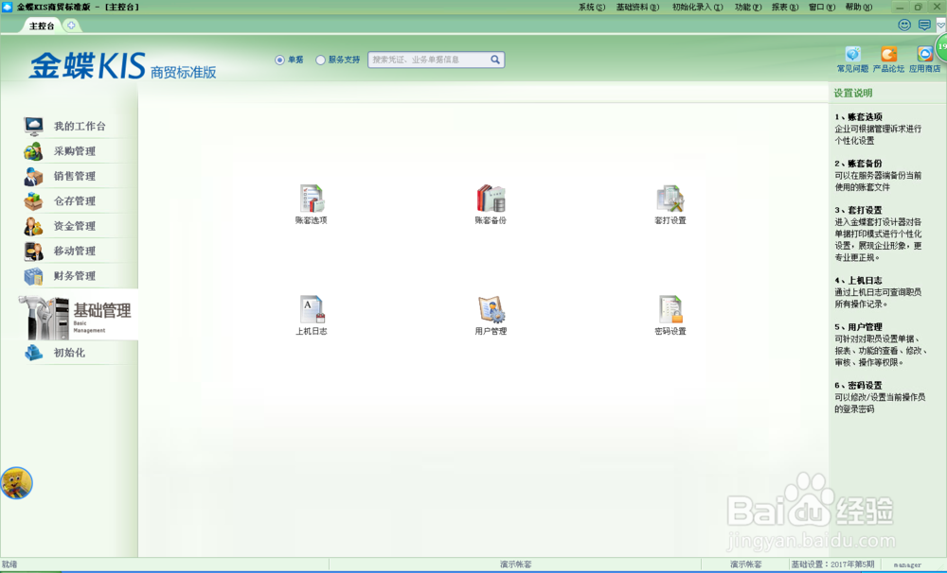Click the 5、用户管理 description heading
This screenshot has width=947, height=573.
[858, 327]
